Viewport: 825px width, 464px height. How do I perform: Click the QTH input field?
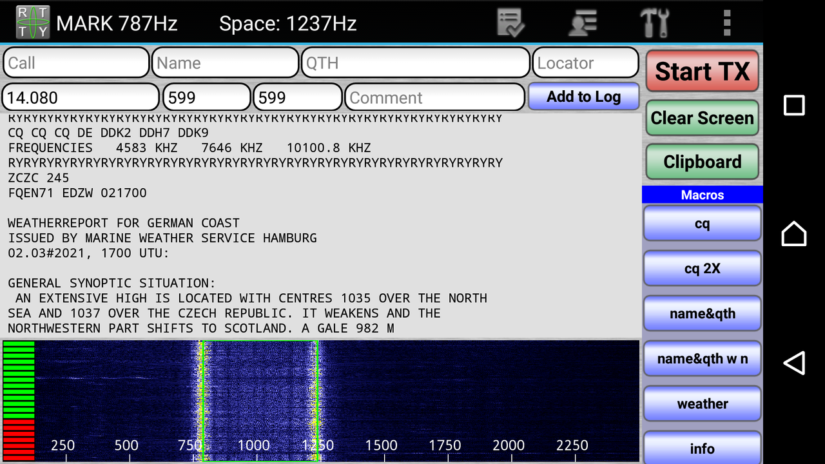click(x=415, y=63)
